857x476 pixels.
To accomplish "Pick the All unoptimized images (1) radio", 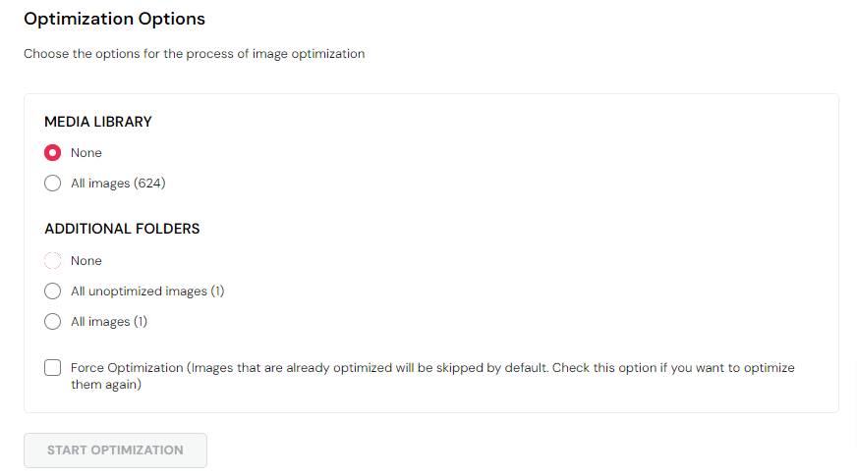I will coord(53,291).
